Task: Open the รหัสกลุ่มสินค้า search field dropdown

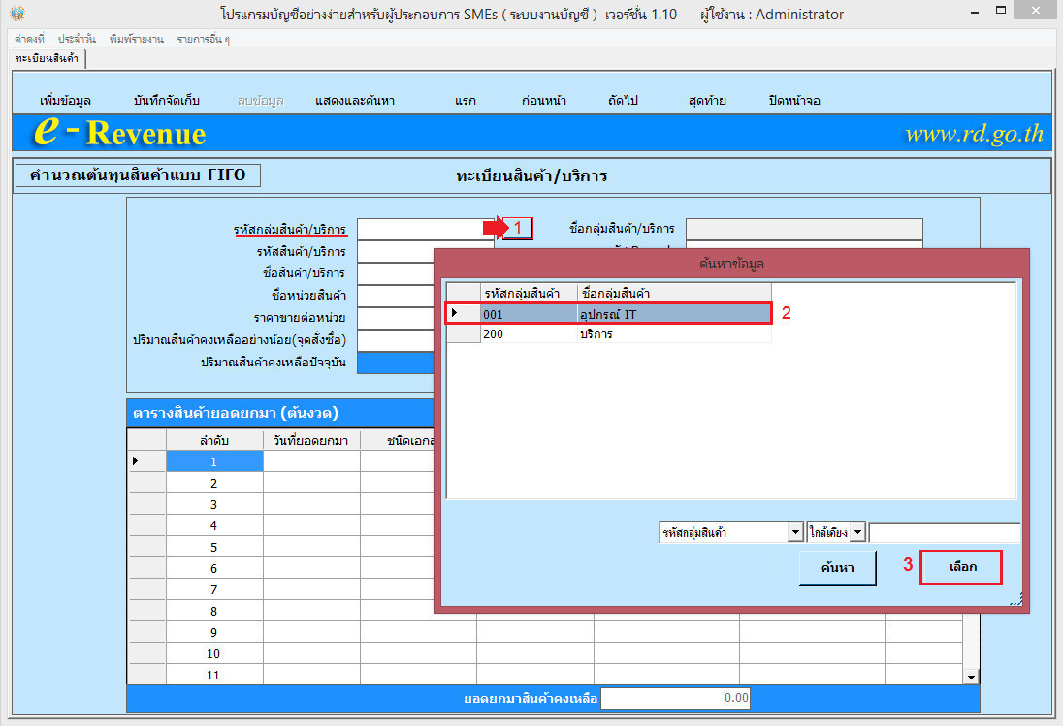Action: 796,532
